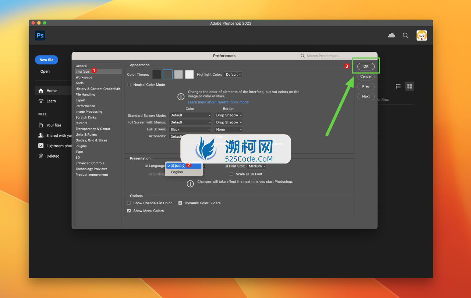Click the Photoshop Ps logo icon
471x298 pixels.
[40, 35]
